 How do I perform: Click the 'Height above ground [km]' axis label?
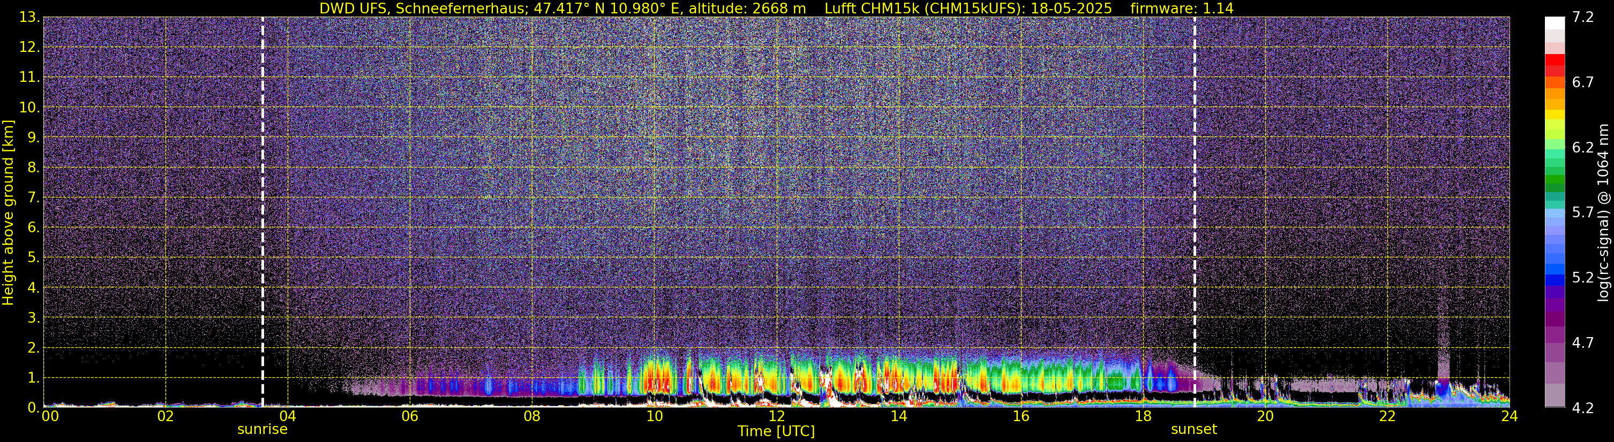pyautogui.click(x=8, y=212)
